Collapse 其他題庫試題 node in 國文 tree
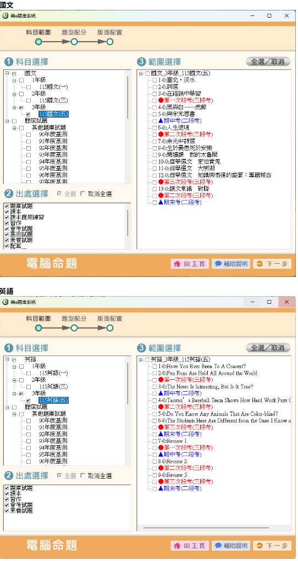 (14, 127)
